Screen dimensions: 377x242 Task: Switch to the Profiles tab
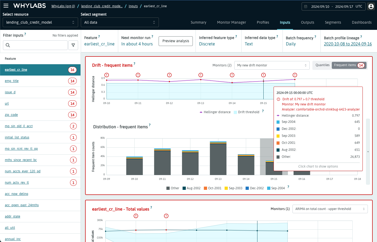tap(263, 22)
